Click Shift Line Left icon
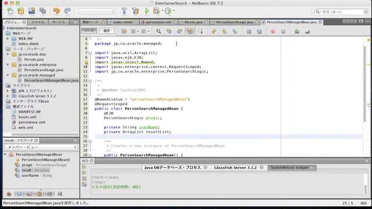This screenshot has height=209, width=372. tap(249, 31)
